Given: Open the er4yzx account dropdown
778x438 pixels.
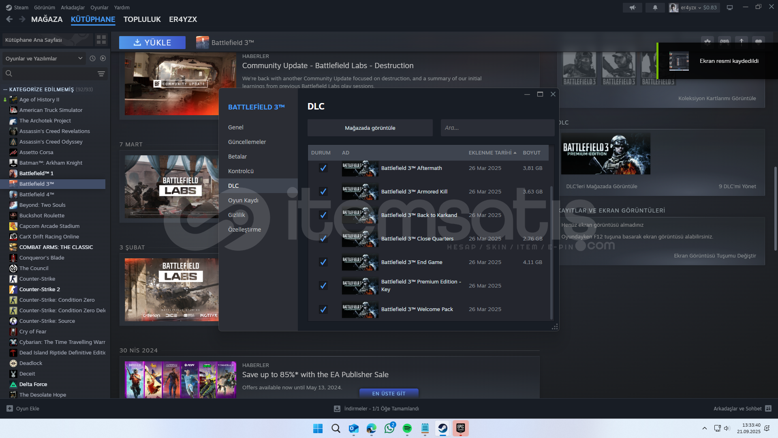Looking at the screenshot, I should (x=694, y=7).
